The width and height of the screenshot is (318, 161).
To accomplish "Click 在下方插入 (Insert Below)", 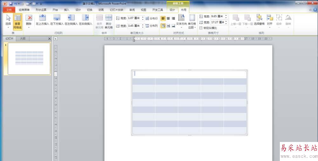I will coord(57,20).
